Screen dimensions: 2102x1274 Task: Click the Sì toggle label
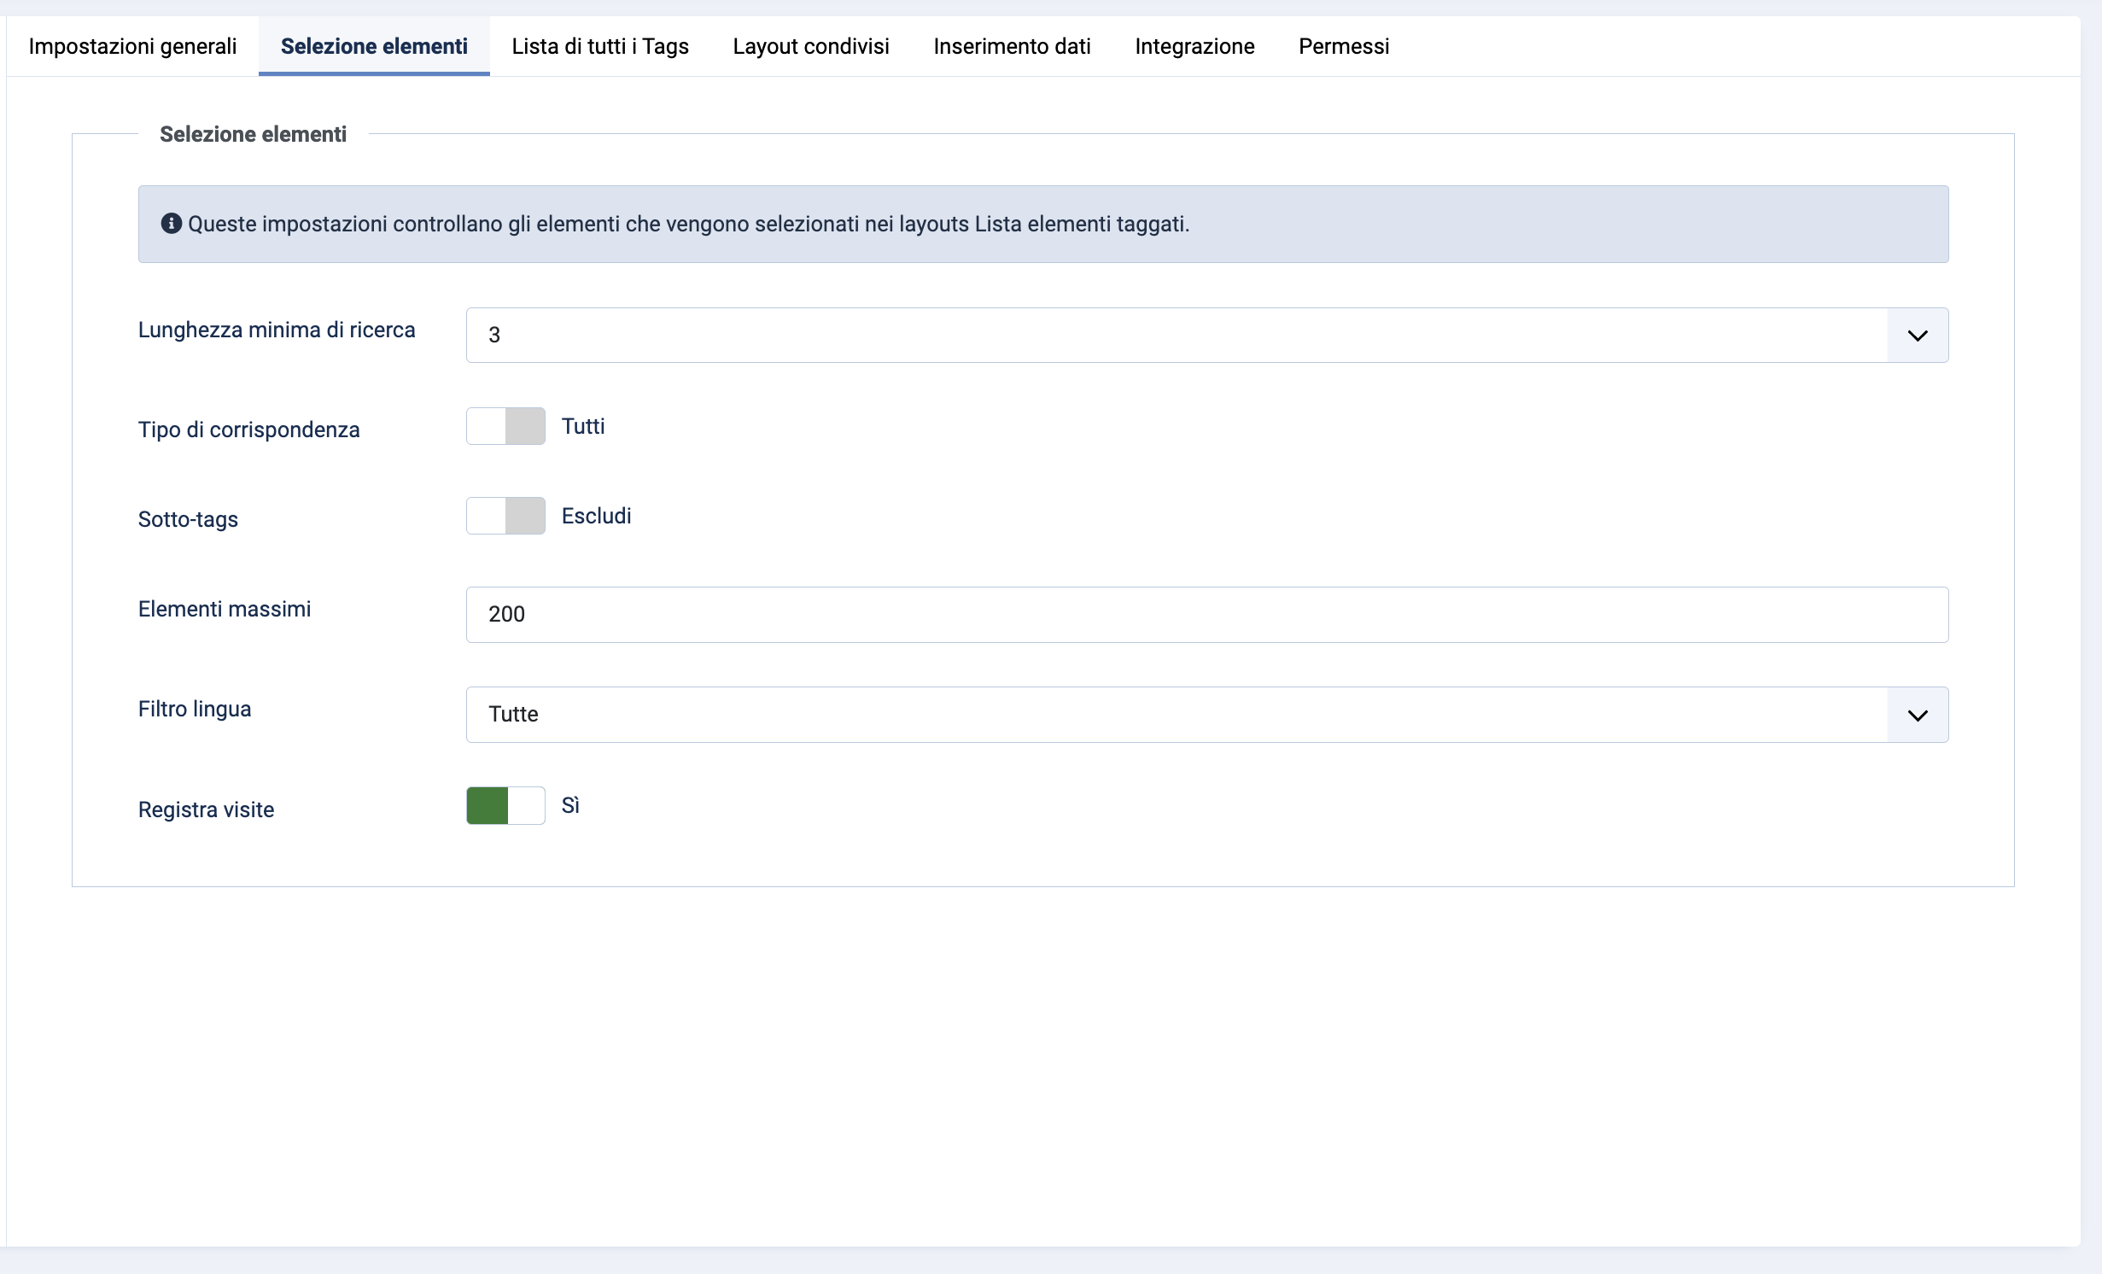(570, 805)
